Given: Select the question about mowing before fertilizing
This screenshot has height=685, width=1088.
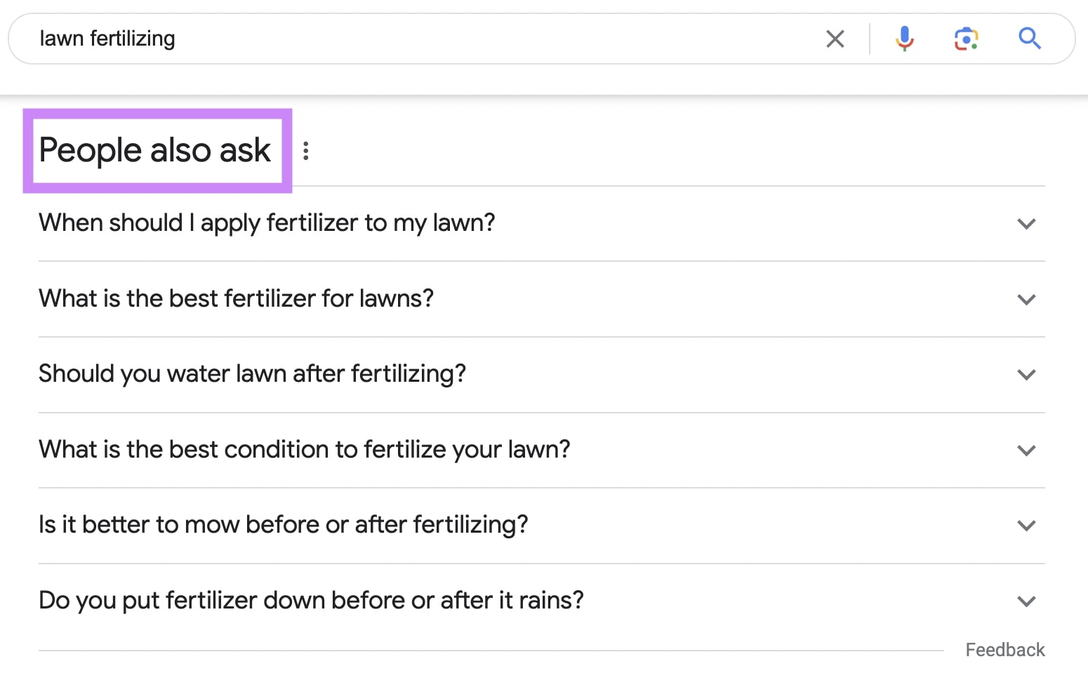Looking at the screenshot, I should [x=284, y=524].
